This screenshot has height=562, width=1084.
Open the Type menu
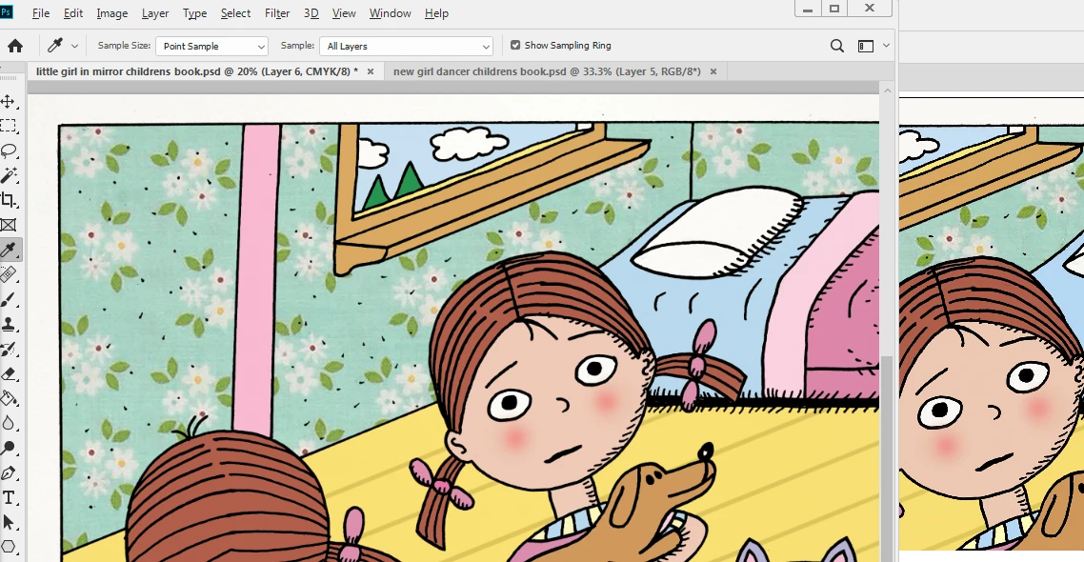[x=194, y=13]
